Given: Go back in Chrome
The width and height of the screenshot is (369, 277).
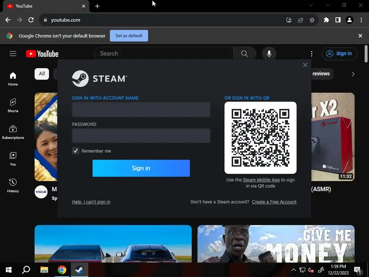Looking at the screenshot, I should (8, 20).
